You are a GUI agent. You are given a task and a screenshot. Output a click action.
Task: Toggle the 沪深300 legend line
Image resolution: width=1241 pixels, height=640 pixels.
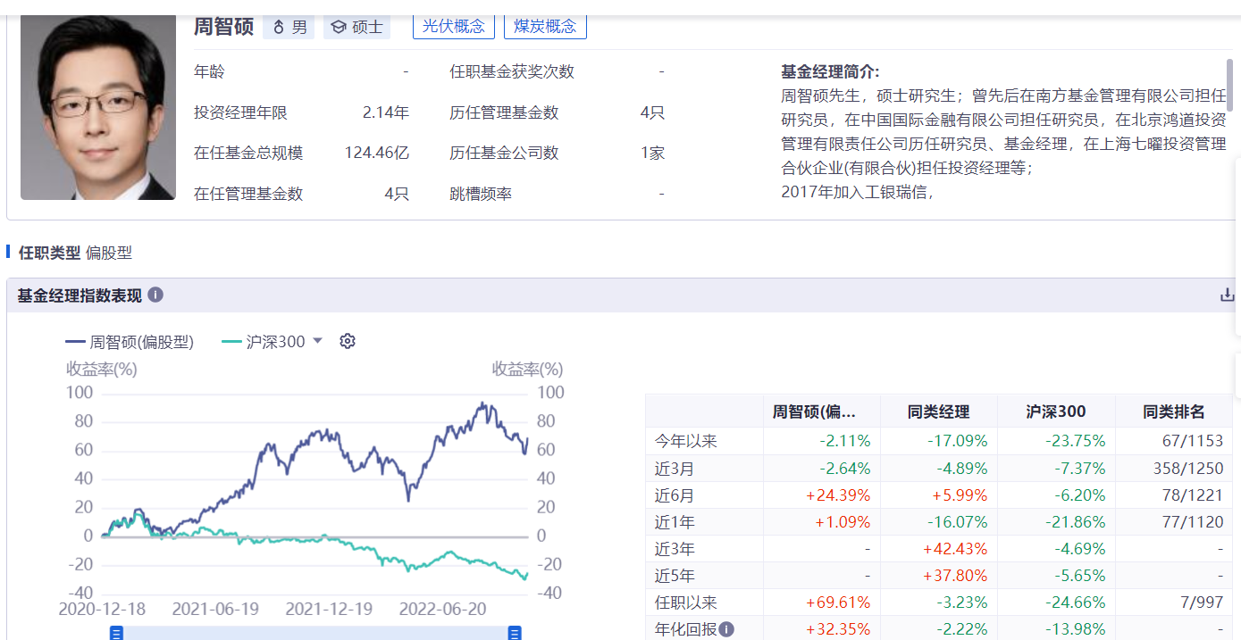click(x=263, y=341)
